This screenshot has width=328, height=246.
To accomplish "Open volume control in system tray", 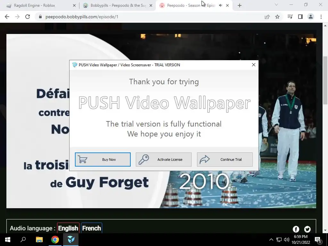I will pyautogui.click(x=287, y=240).
